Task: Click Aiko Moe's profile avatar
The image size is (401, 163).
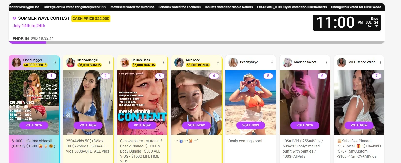Action: (x=179, y=62)
